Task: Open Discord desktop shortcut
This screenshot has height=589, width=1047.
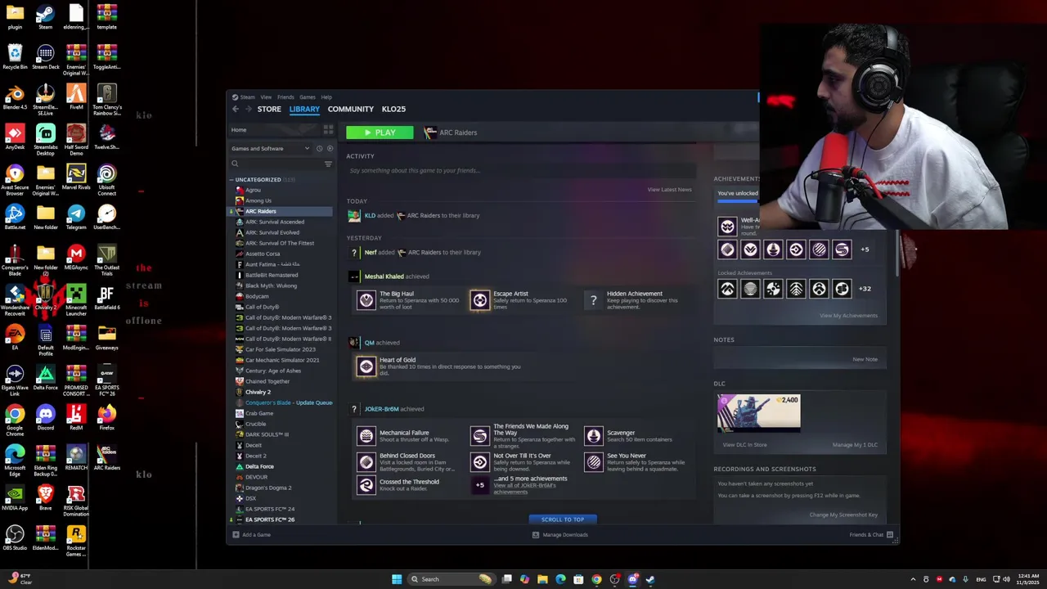Action: 46,418
